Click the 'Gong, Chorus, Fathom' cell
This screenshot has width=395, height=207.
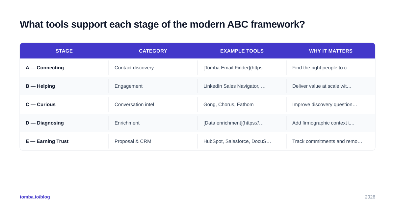[x=242, y=104]
